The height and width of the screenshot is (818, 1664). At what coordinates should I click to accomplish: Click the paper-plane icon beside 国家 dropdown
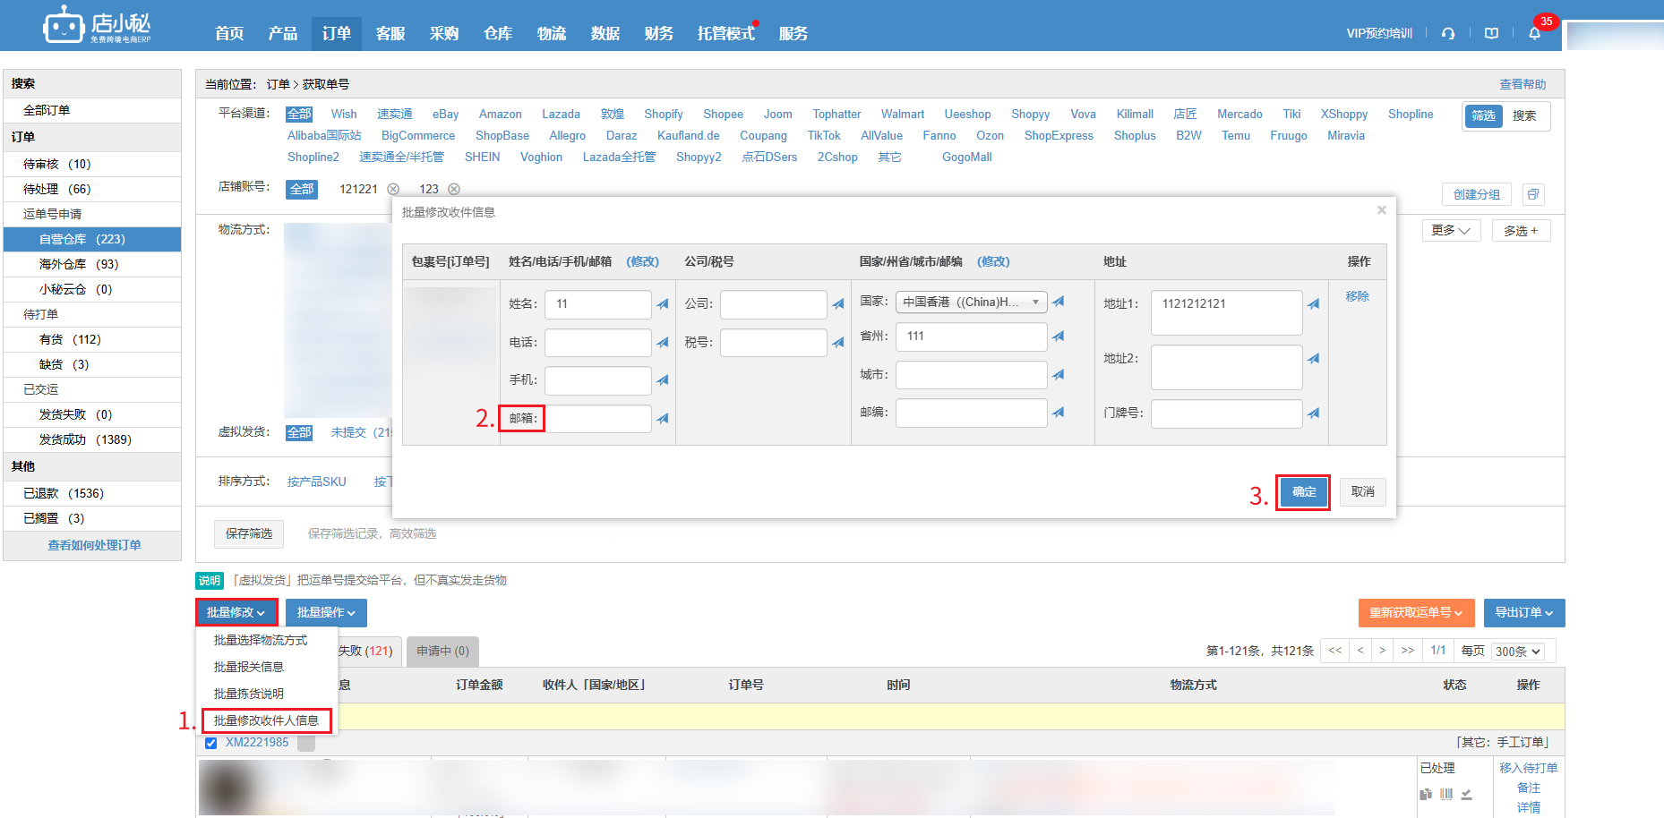1059,302
